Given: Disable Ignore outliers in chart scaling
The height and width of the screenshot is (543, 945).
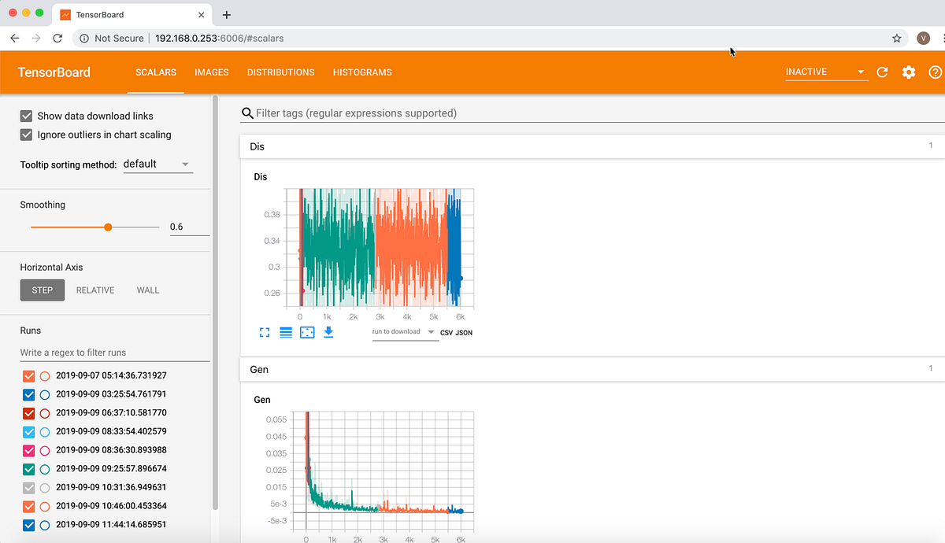Looking at the screenshot, I should 26,135.
